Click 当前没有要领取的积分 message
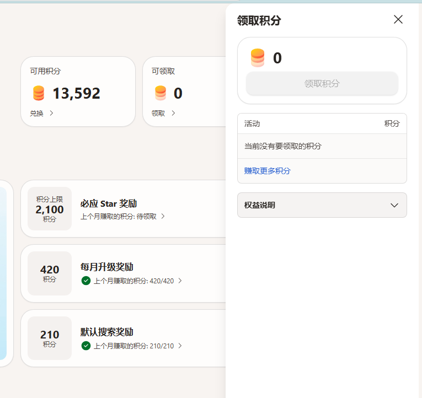The image size is (422, 398). pos(283,146)
